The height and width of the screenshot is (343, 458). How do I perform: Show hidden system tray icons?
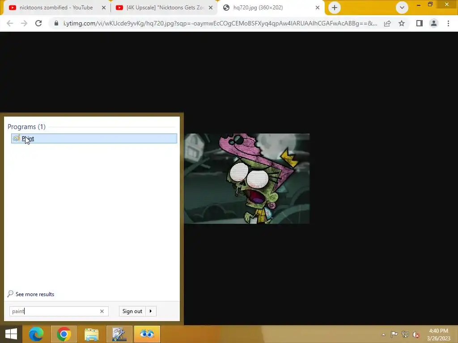[383, 335]
